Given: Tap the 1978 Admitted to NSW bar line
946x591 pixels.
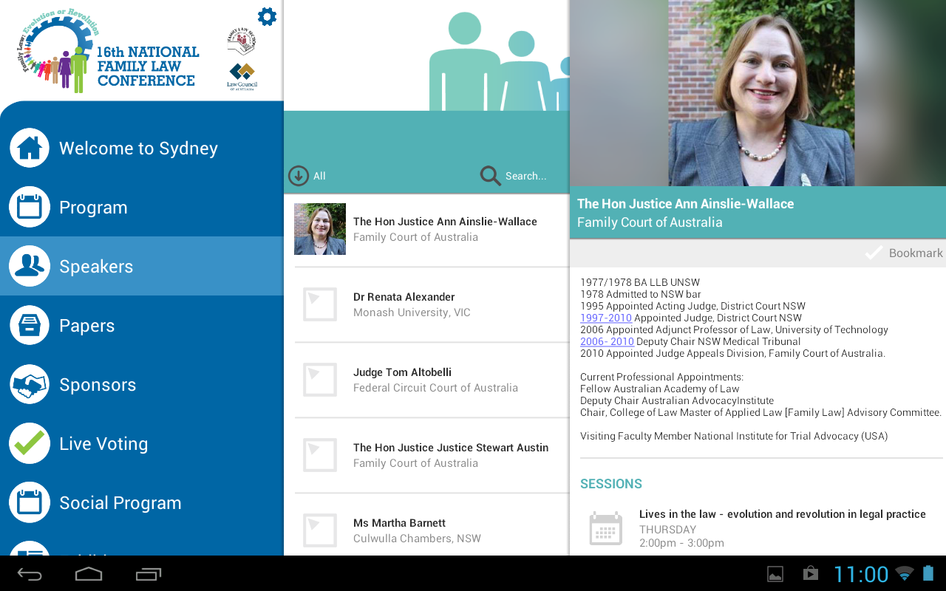Looking at the screenshot, I should pos(641,294).
